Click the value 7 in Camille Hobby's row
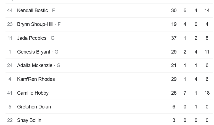214x125 pixels. 185,93
